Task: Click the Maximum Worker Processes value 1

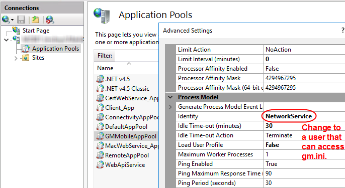Action: pyautogui.click(x=267, y=154)
